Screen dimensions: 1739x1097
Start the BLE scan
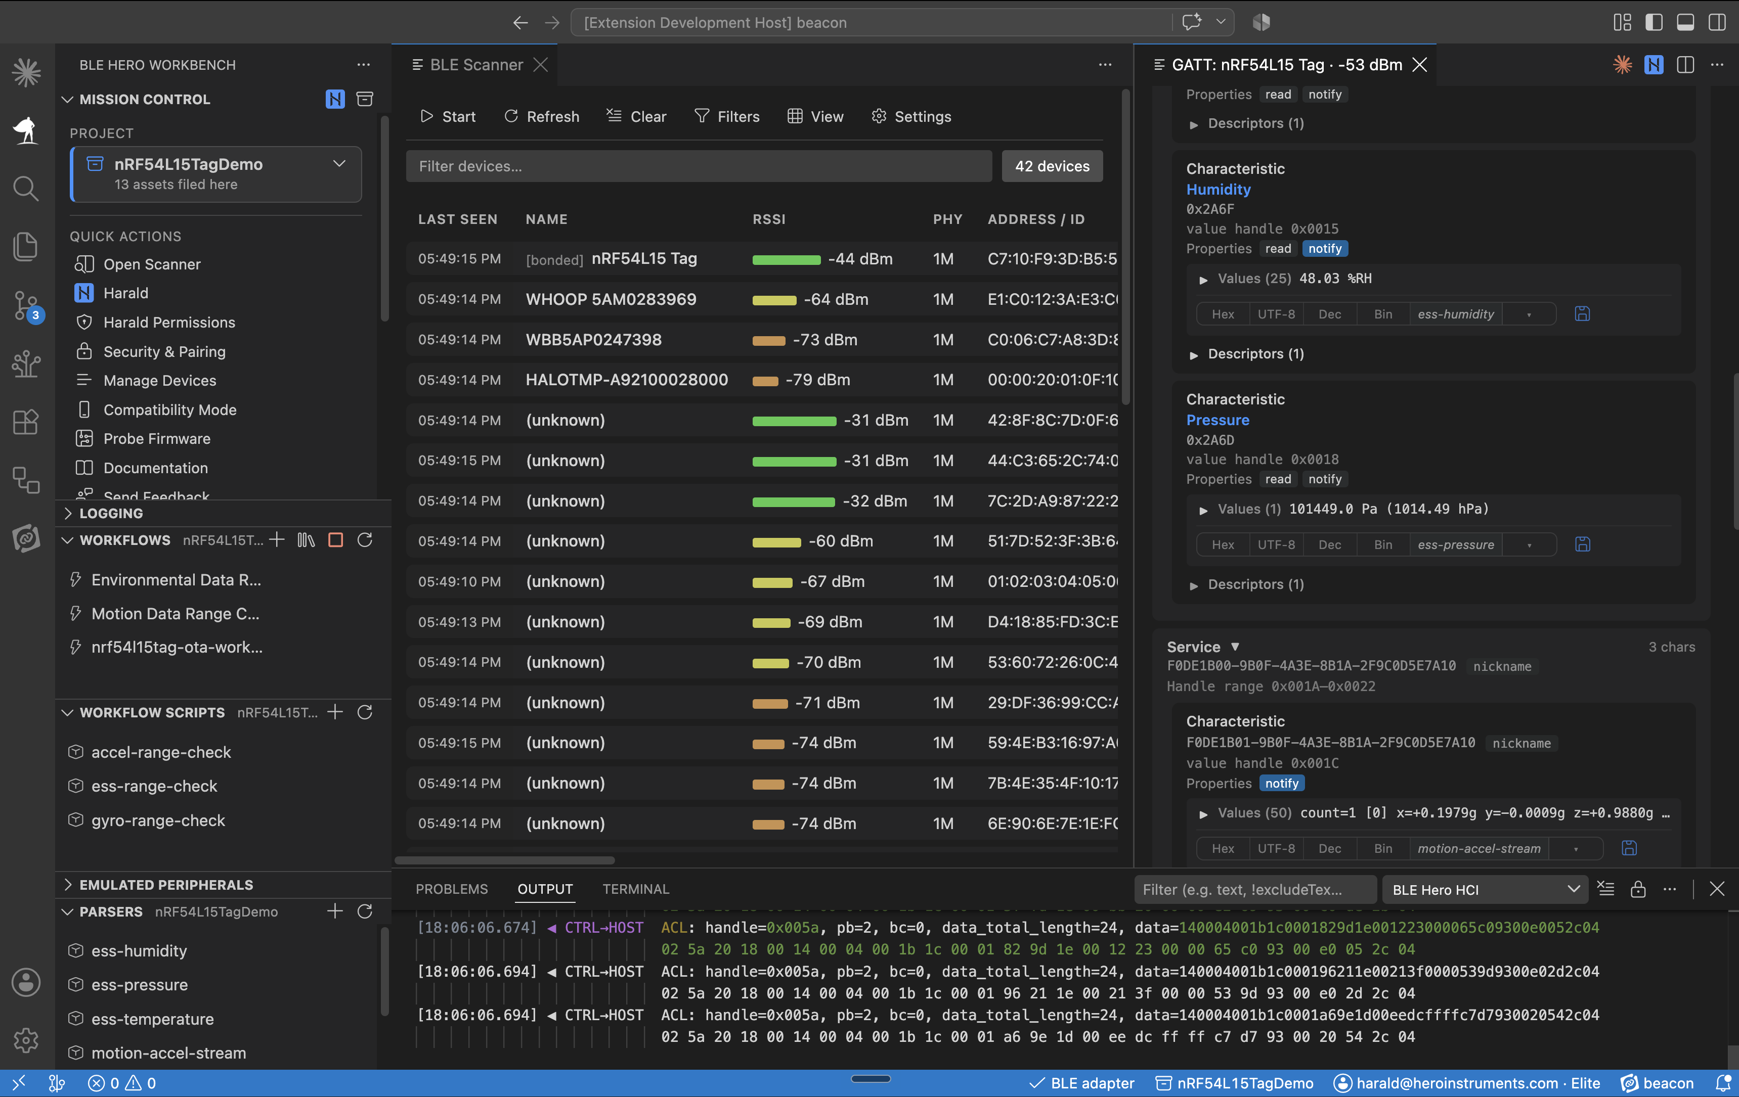point(448,116)
